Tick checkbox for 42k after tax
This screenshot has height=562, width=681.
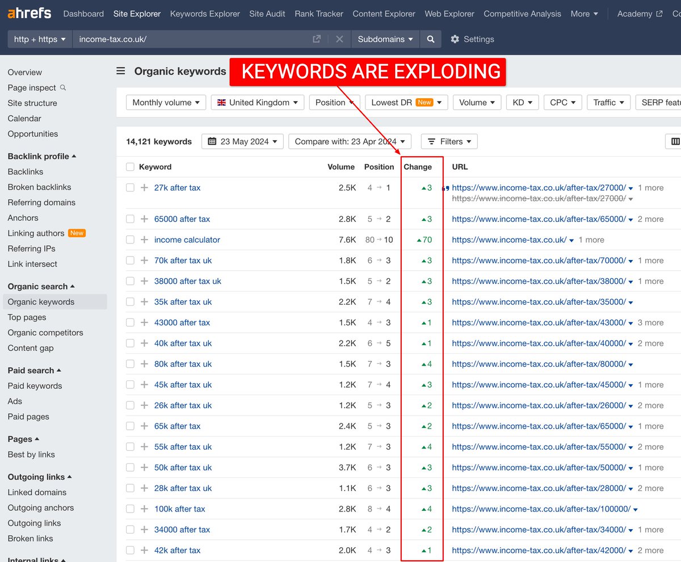(x=130, y=551)
